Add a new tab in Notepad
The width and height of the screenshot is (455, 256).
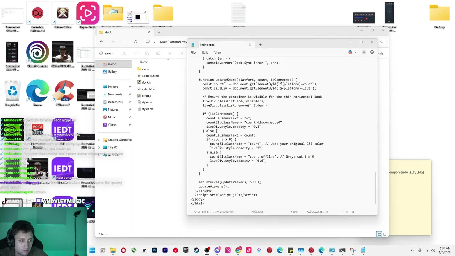pos(260,44)
